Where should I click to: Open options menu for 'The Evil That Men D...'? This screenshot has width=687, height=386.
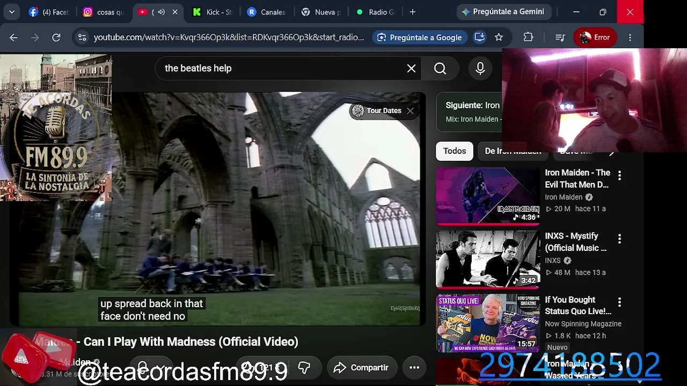click(x=619, y=175)
